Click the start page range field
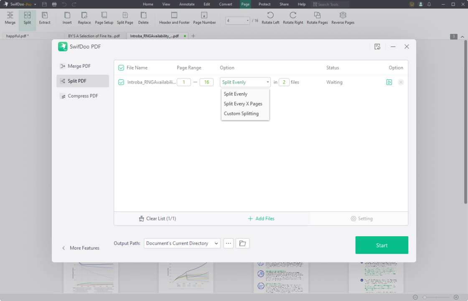Screen dimensions: 468x301 (x=184, y=82)
